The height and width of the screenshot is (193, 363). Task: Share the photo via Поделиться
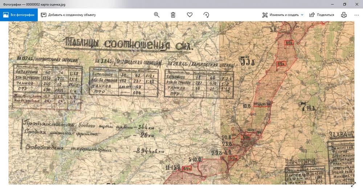click(x=322, y=15)
